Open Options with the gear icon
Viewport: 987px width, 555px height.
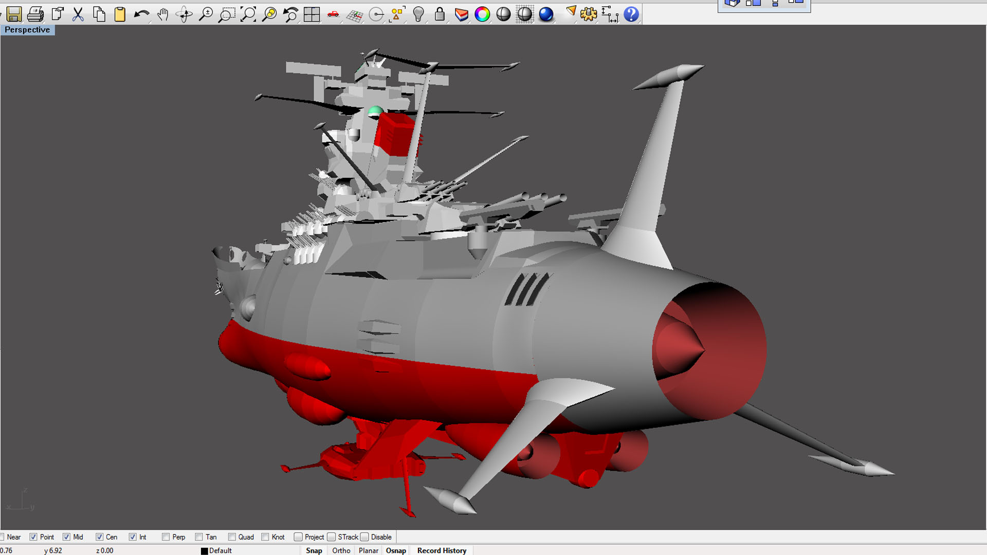[x=589, y=14]
